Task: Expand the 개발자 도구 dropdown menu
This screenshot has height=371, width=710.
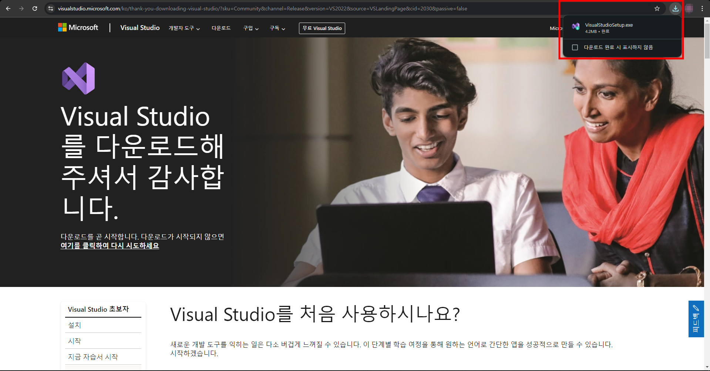Action: point(184,28)
